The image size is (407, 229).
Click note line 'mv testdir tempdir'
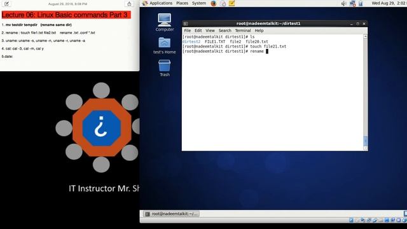point(36,25)
